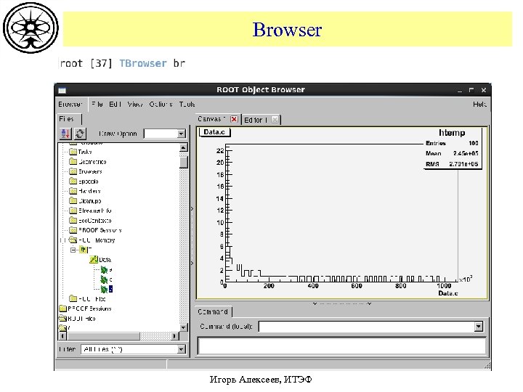Click the upper splitter arrow beside canvas
Viewport: 523px width, 392px height.
click(192, 209)
